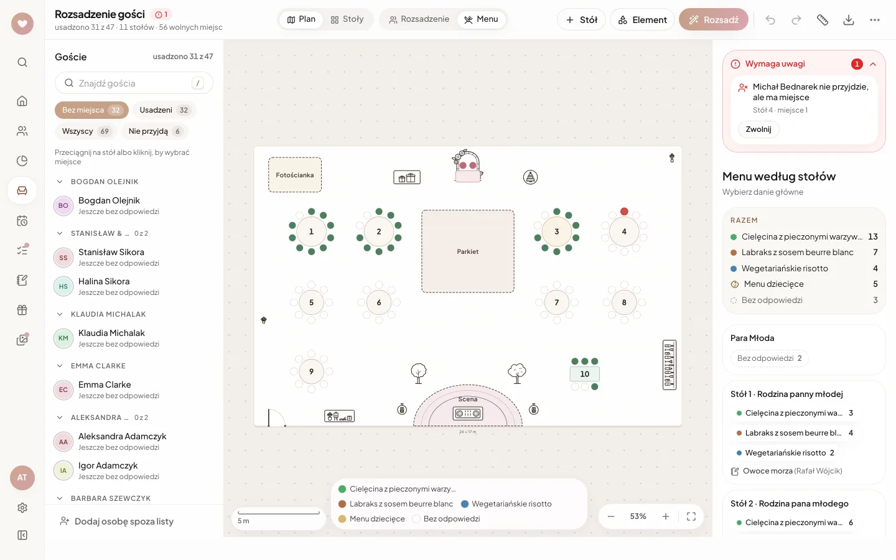896x560 pixels.
Task: Collapse the Emma Clarke group
Action: click(60, 366)
